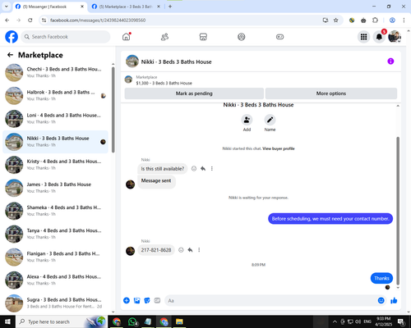This screenshot has width=411, height=328.
Task: Choose a GIF icon in composer
Action: tap(157, 301)
